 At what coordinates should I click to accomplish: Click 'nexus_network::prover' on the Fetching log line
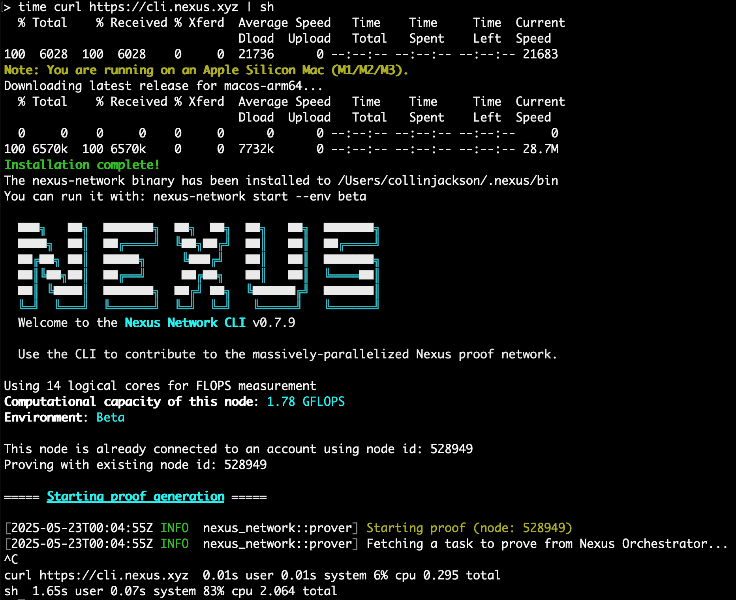click(277, 544)
